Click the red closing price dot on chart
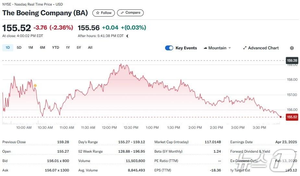 pos(280,116)
